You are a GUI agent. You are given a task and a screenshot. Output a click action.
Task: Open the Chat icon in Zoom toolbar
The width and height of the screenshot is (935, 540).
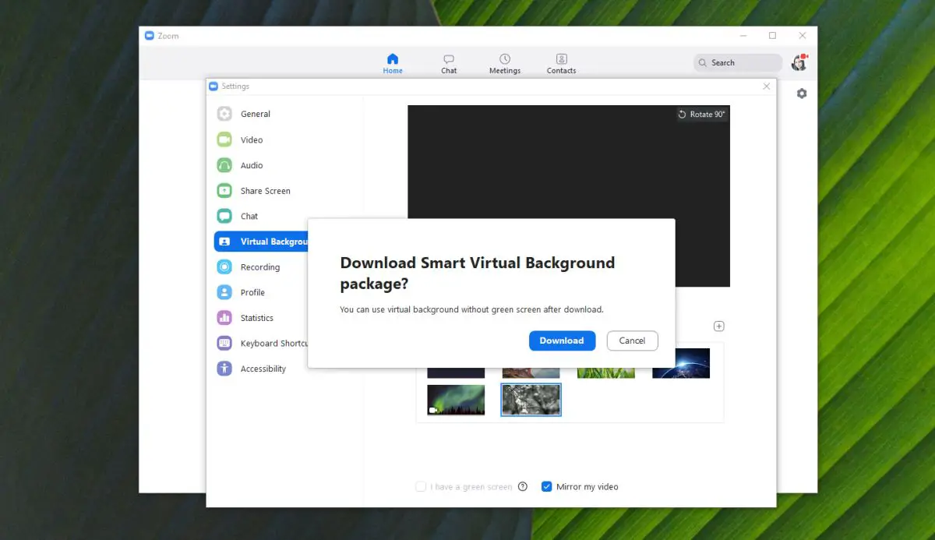(x=449, y=59)
